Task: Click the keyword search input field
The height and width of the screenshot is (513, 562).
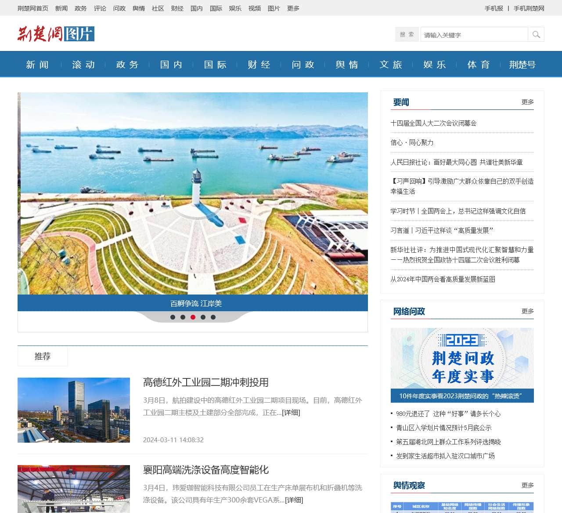Action: tap(473, 35)
